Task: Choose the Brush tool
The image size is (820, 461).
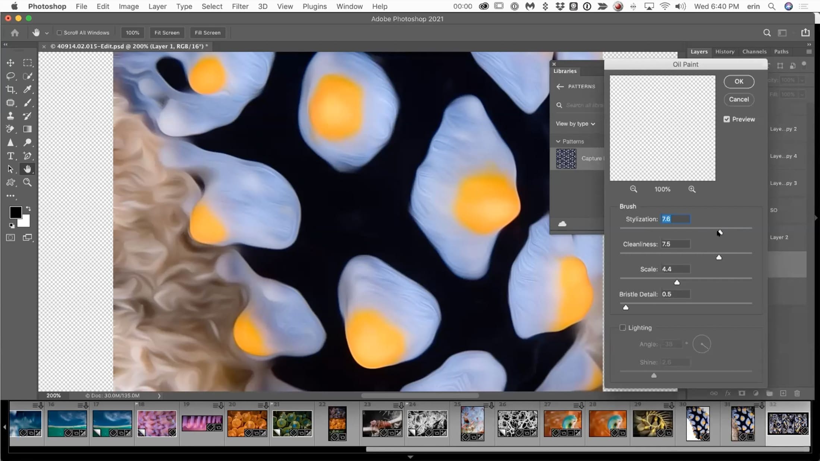Action: [27, 103]
